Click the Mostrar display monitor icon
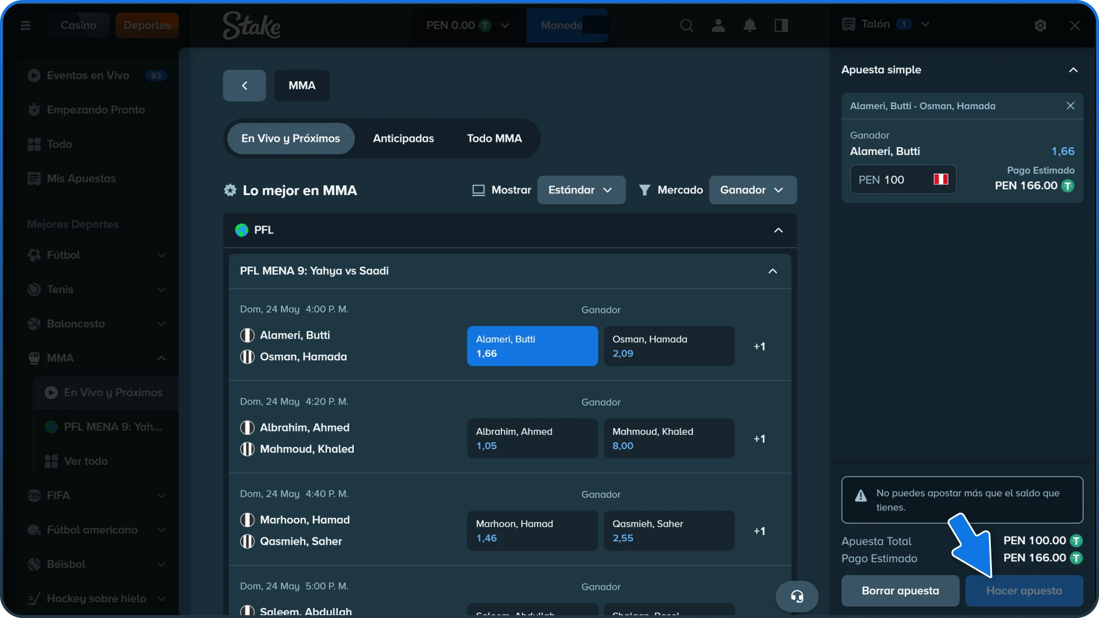Viewport: 1099px width, 618px height. [478, 190]
